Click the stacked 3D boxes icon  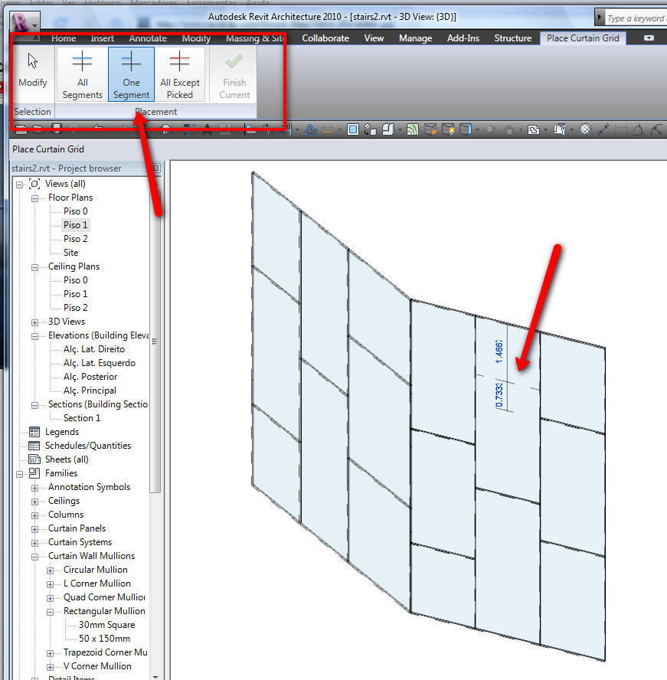(x=387, y=129)
